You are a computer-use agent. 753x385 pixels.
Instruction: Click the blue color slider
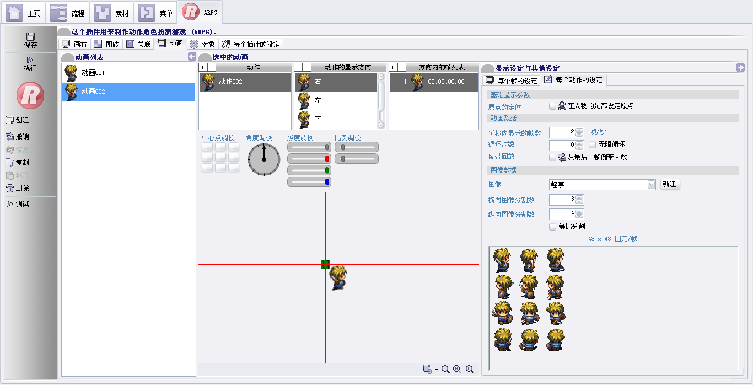309,181
